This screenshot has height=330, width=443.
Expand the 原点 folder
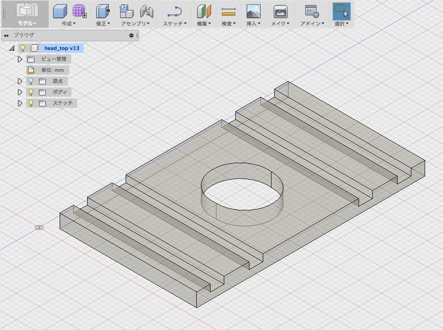(20, 81)
